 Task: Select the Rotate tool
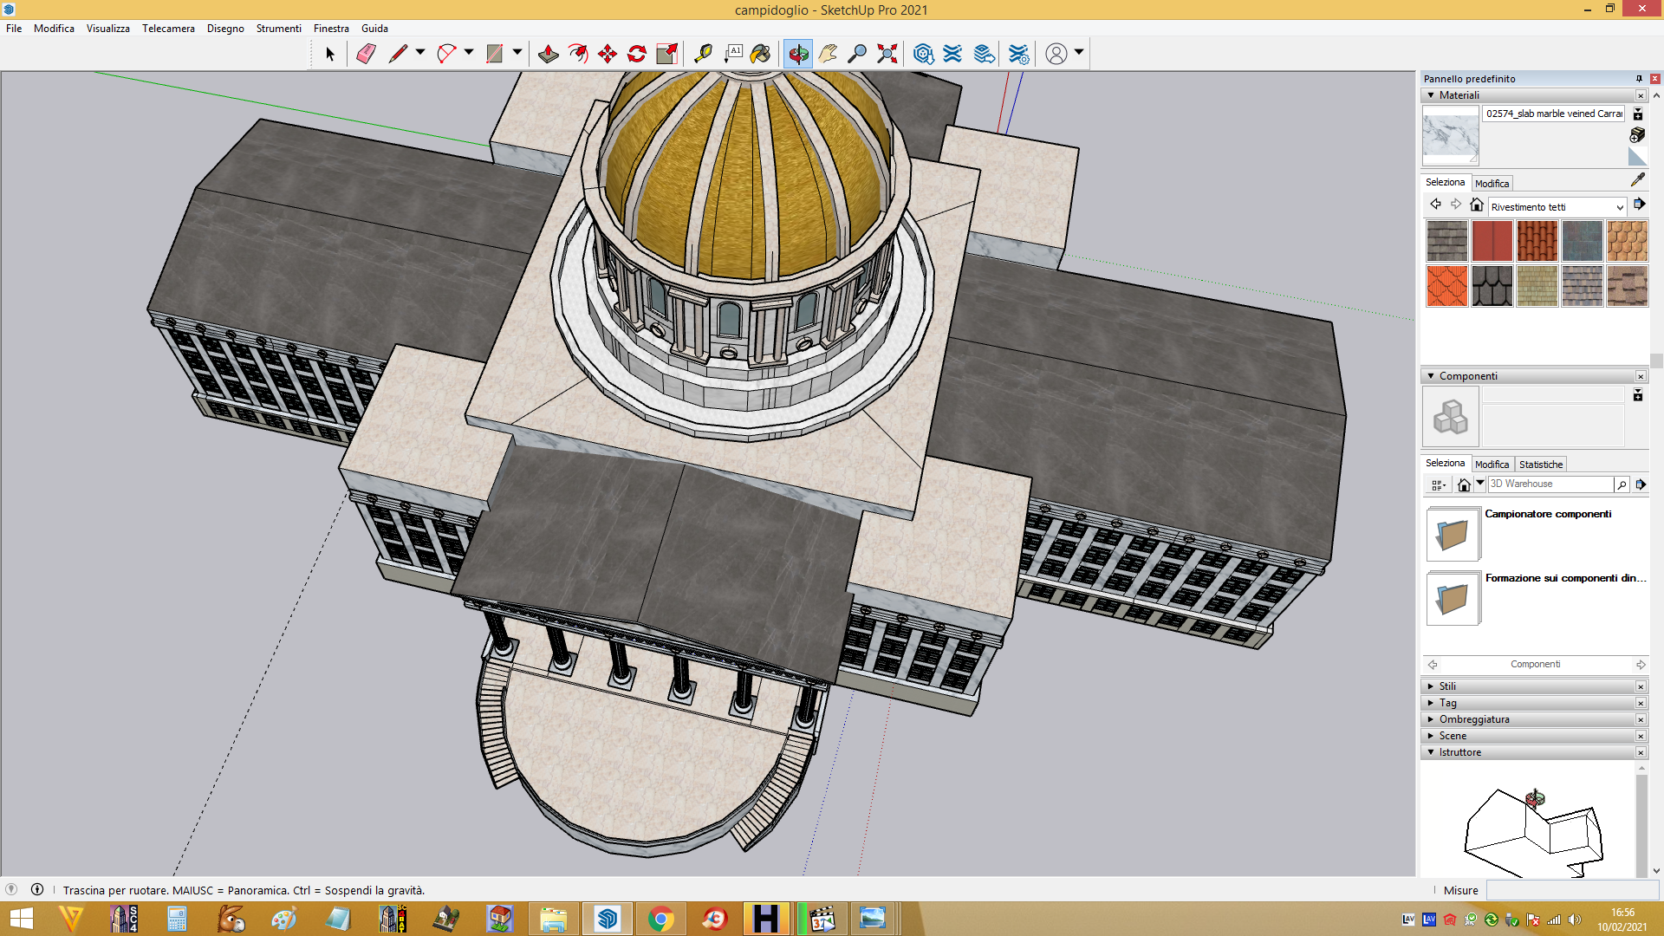point(637,54)
